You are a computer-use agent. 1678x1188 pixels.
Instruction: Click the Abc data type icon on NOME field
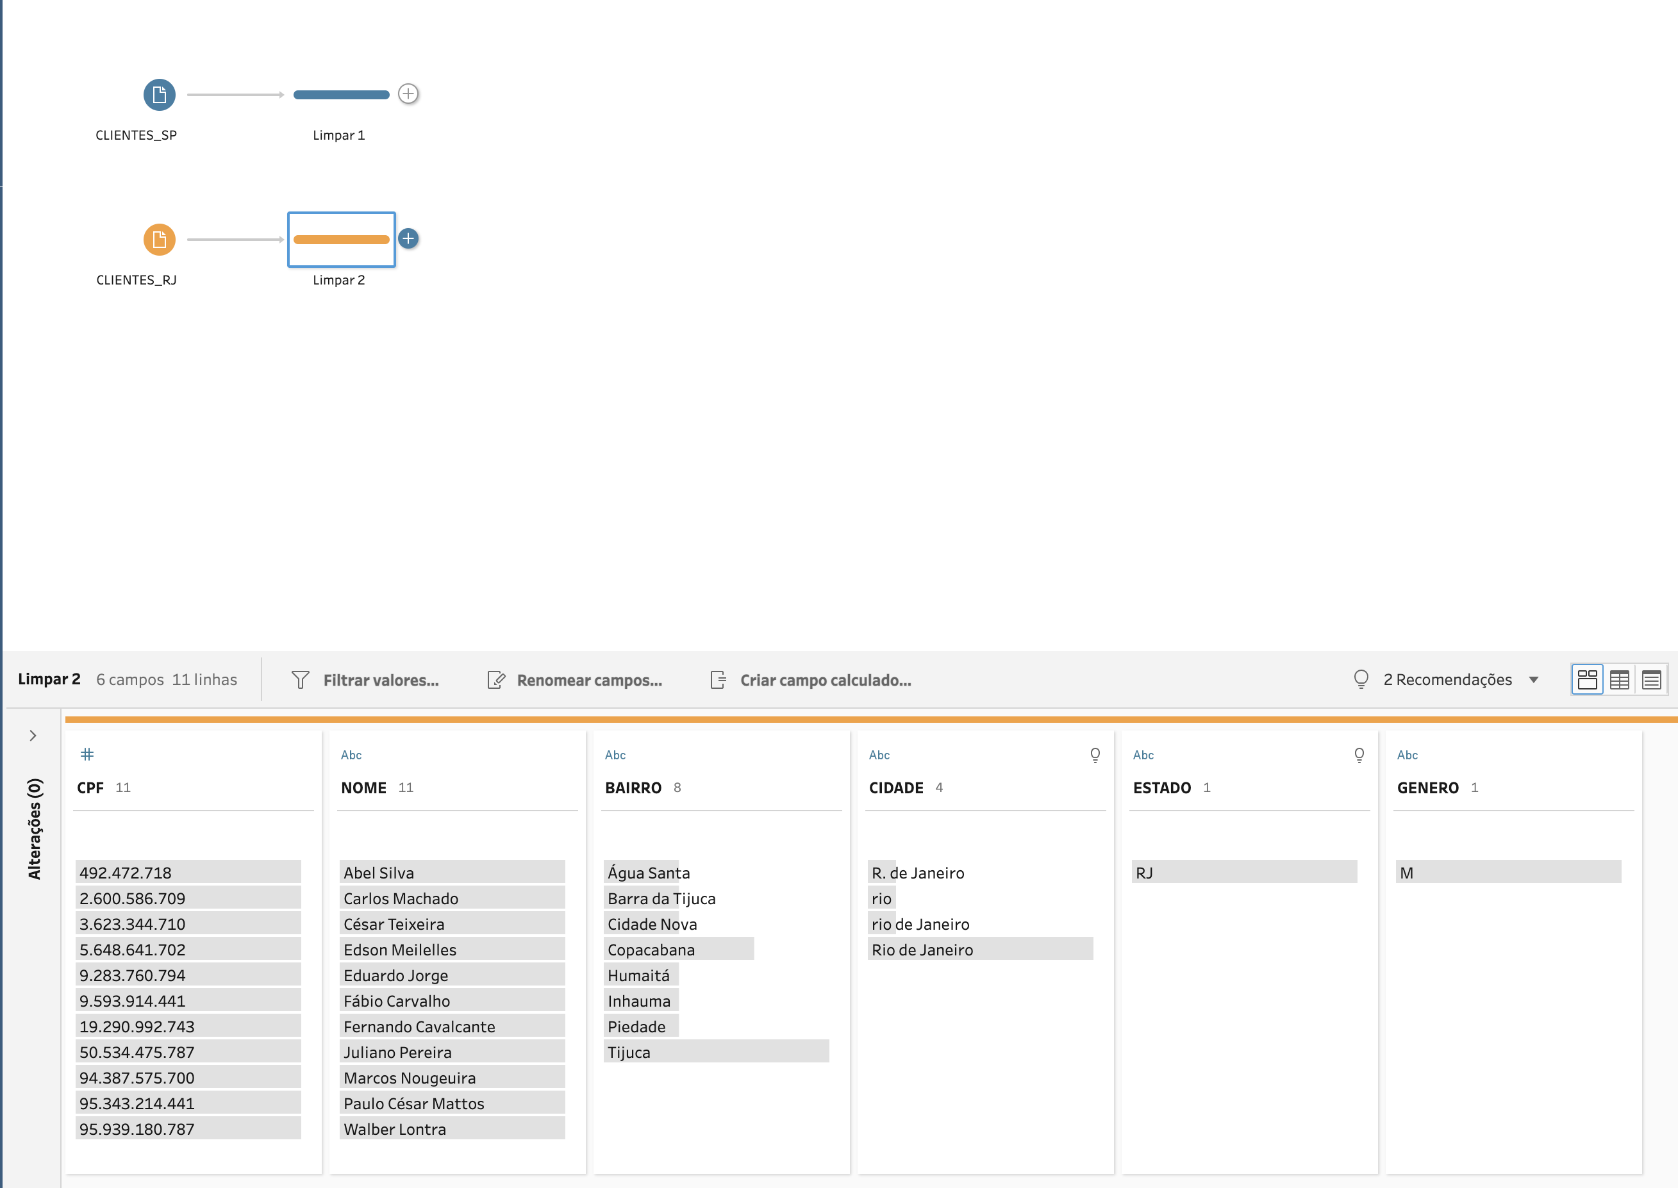point(351,754)
